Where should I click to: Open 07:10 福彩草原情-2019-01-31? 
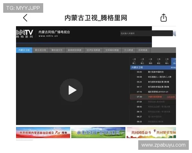(153, 92)
